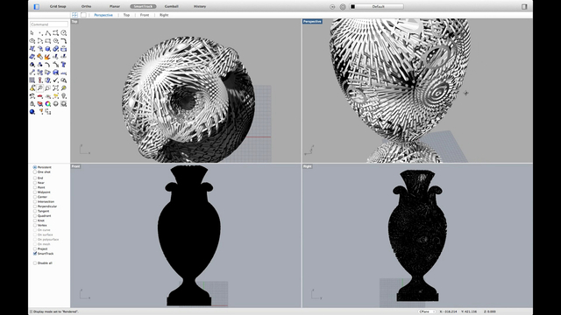Viewport: 561px width, 315px height.
Task: Toggle the History button
Action: click(200, 6)
